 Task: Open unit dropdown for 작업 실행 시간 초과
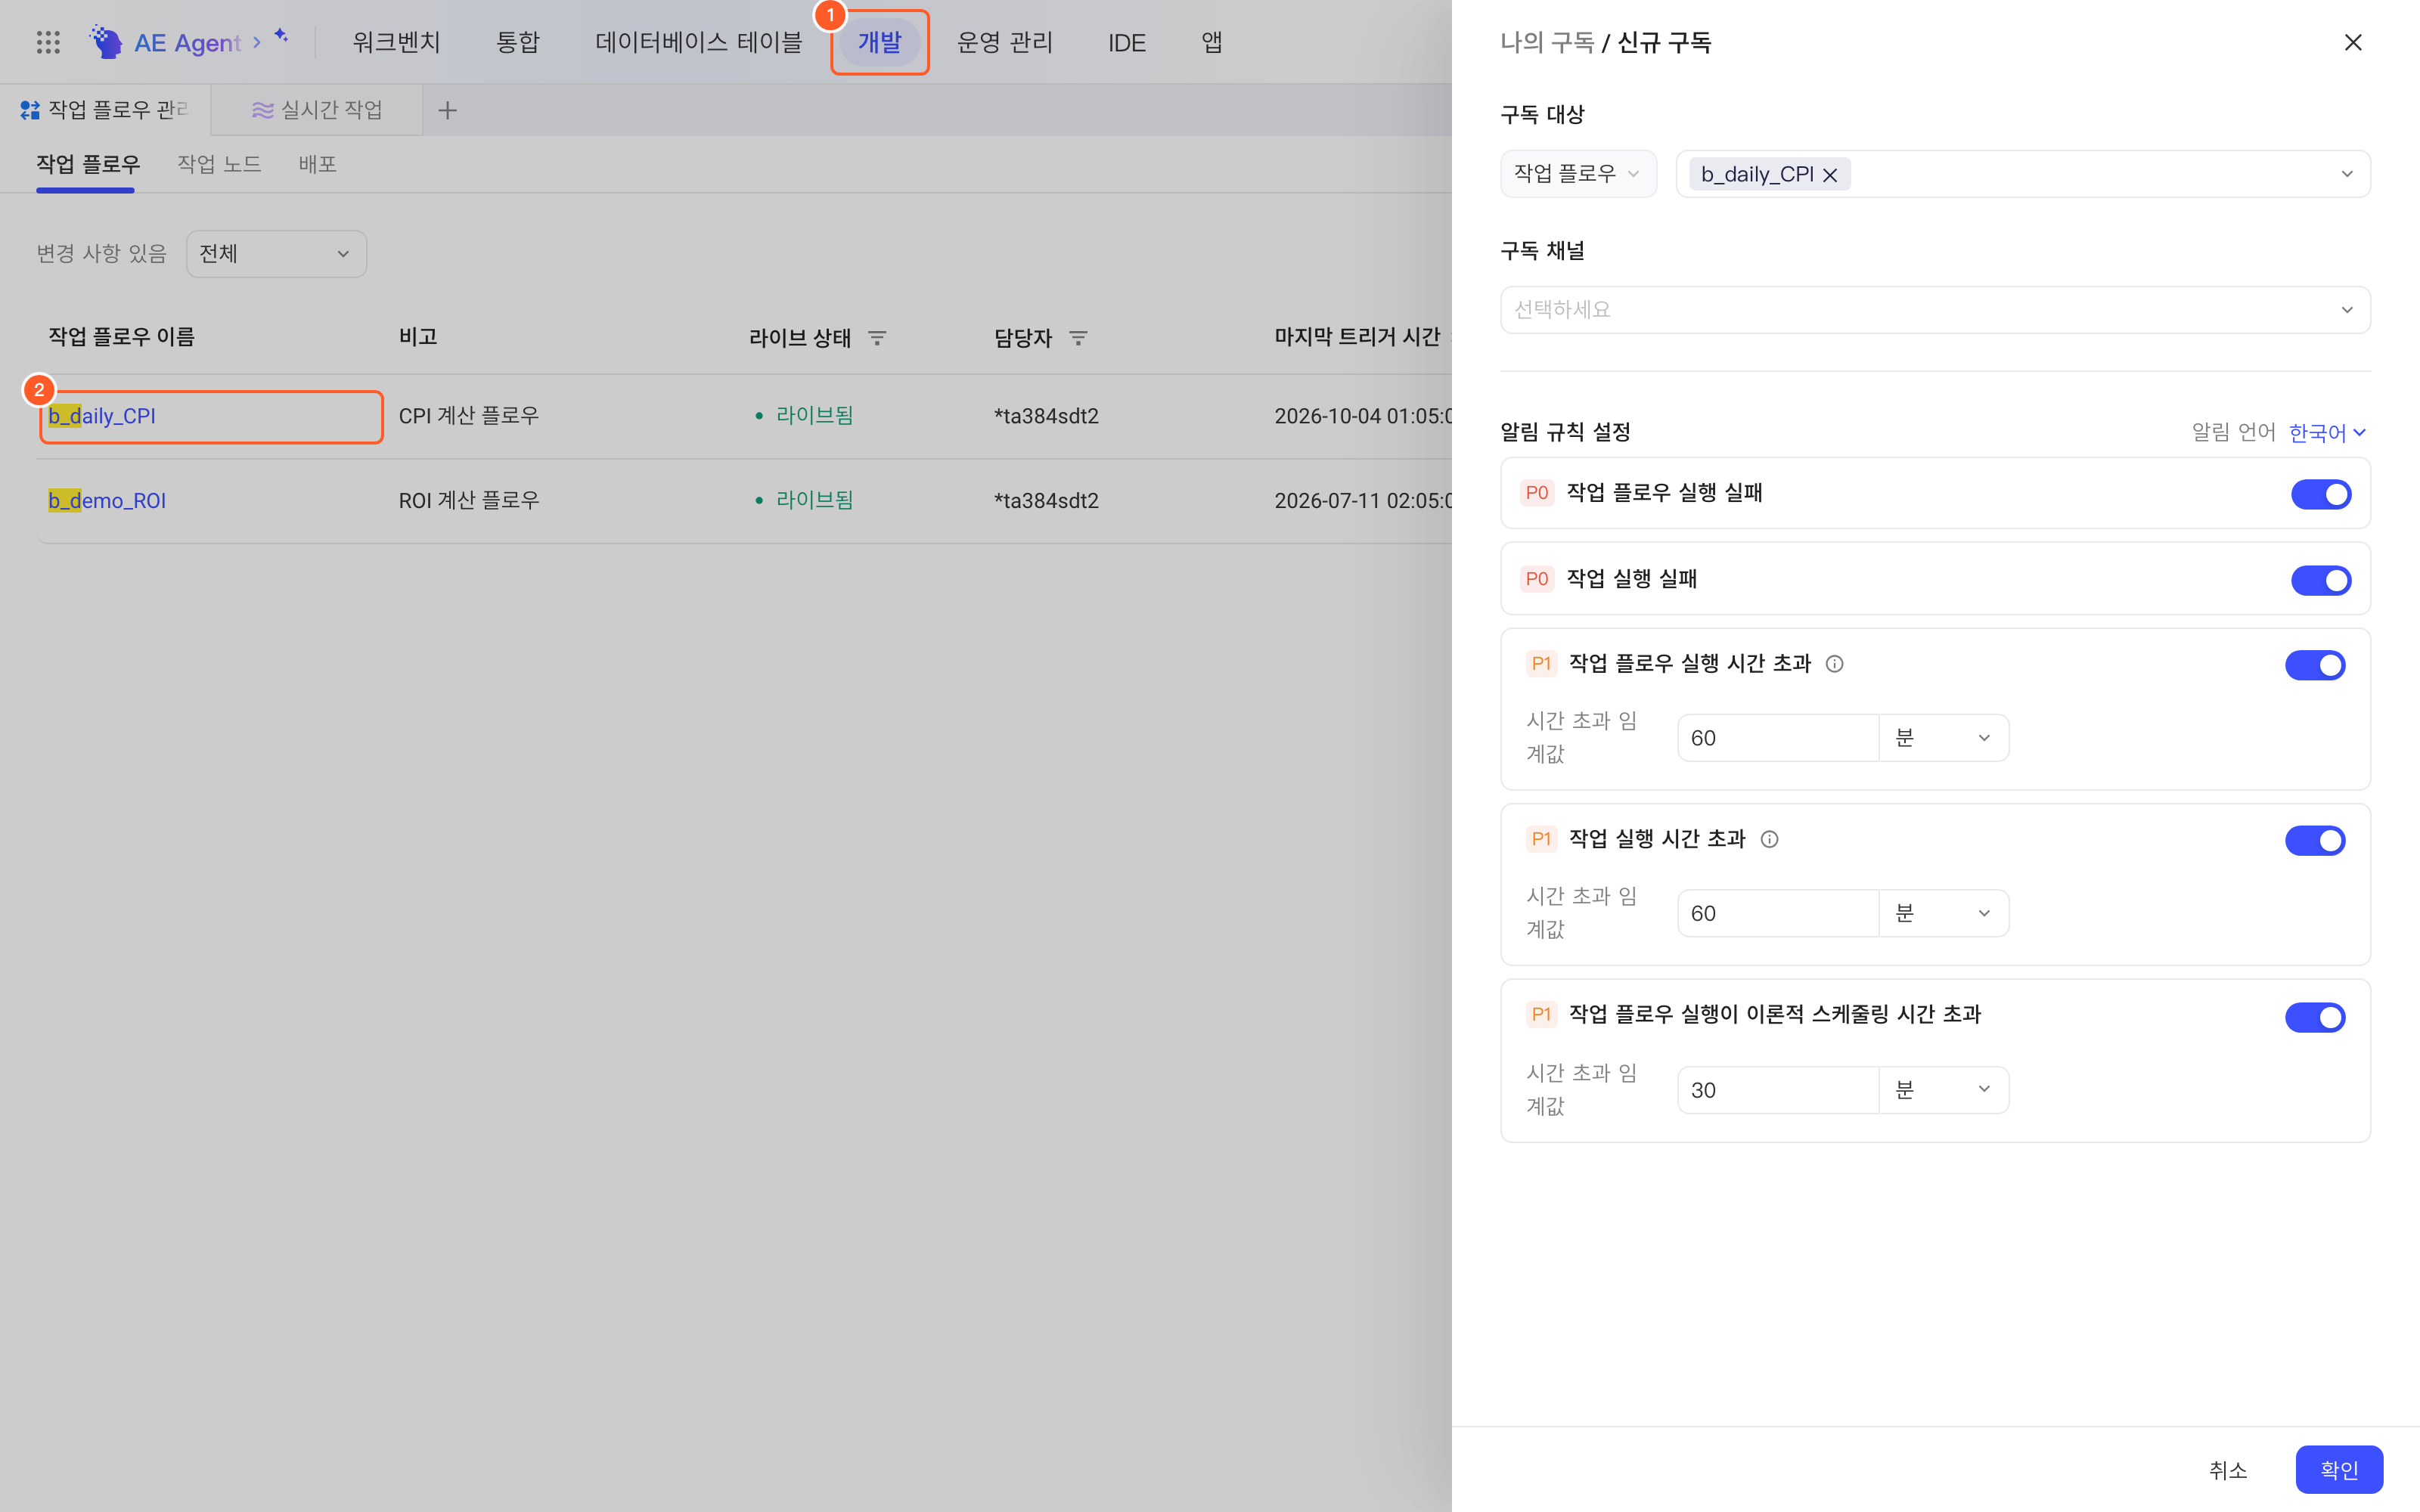tap(1943, 913)
